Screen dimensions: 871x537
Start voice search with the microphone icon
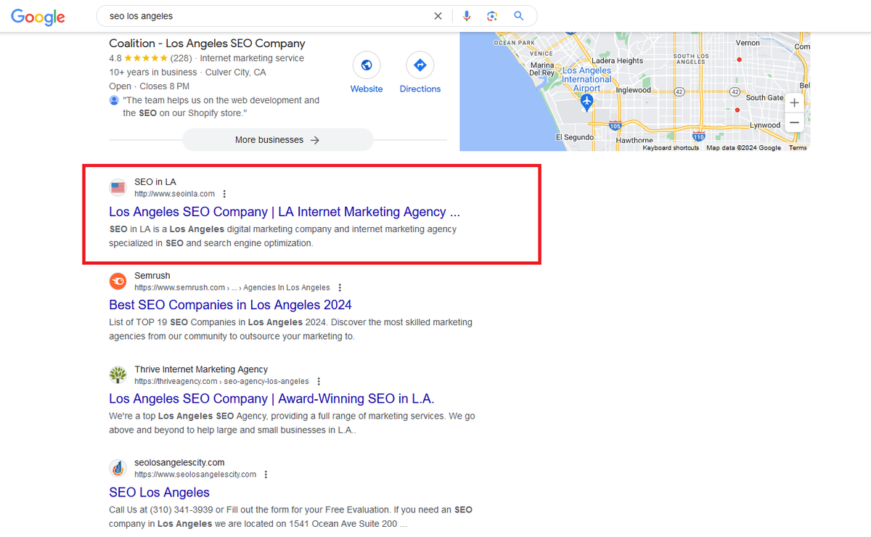pos(467,16)
